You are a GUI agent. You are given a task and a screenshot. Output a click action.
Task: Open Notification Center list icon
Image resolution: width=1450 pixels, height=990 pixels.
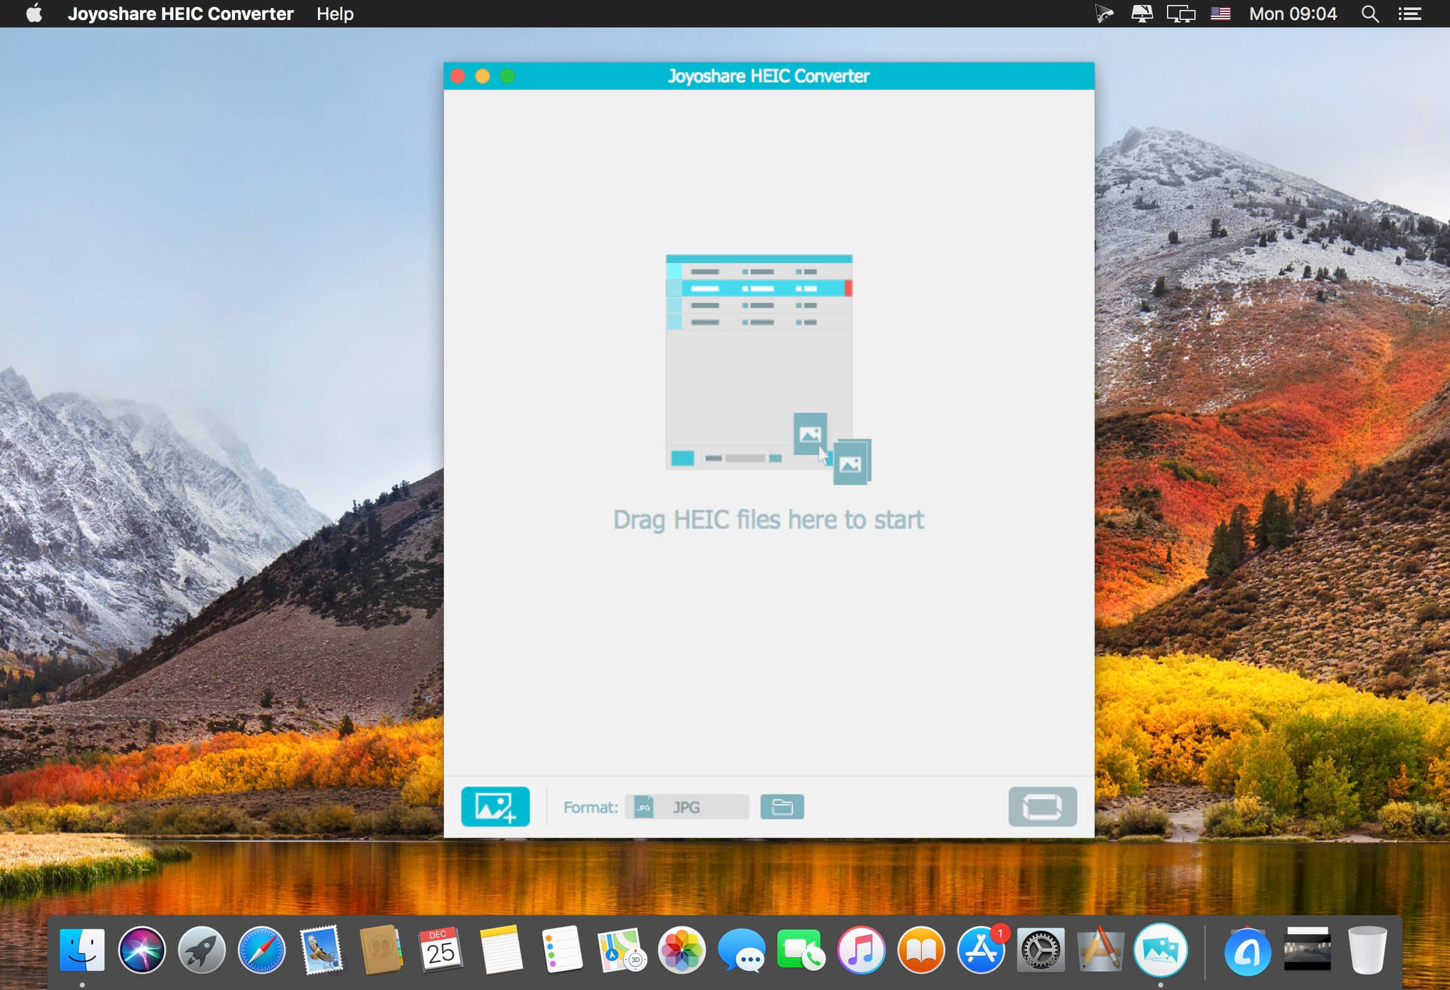1409,14
